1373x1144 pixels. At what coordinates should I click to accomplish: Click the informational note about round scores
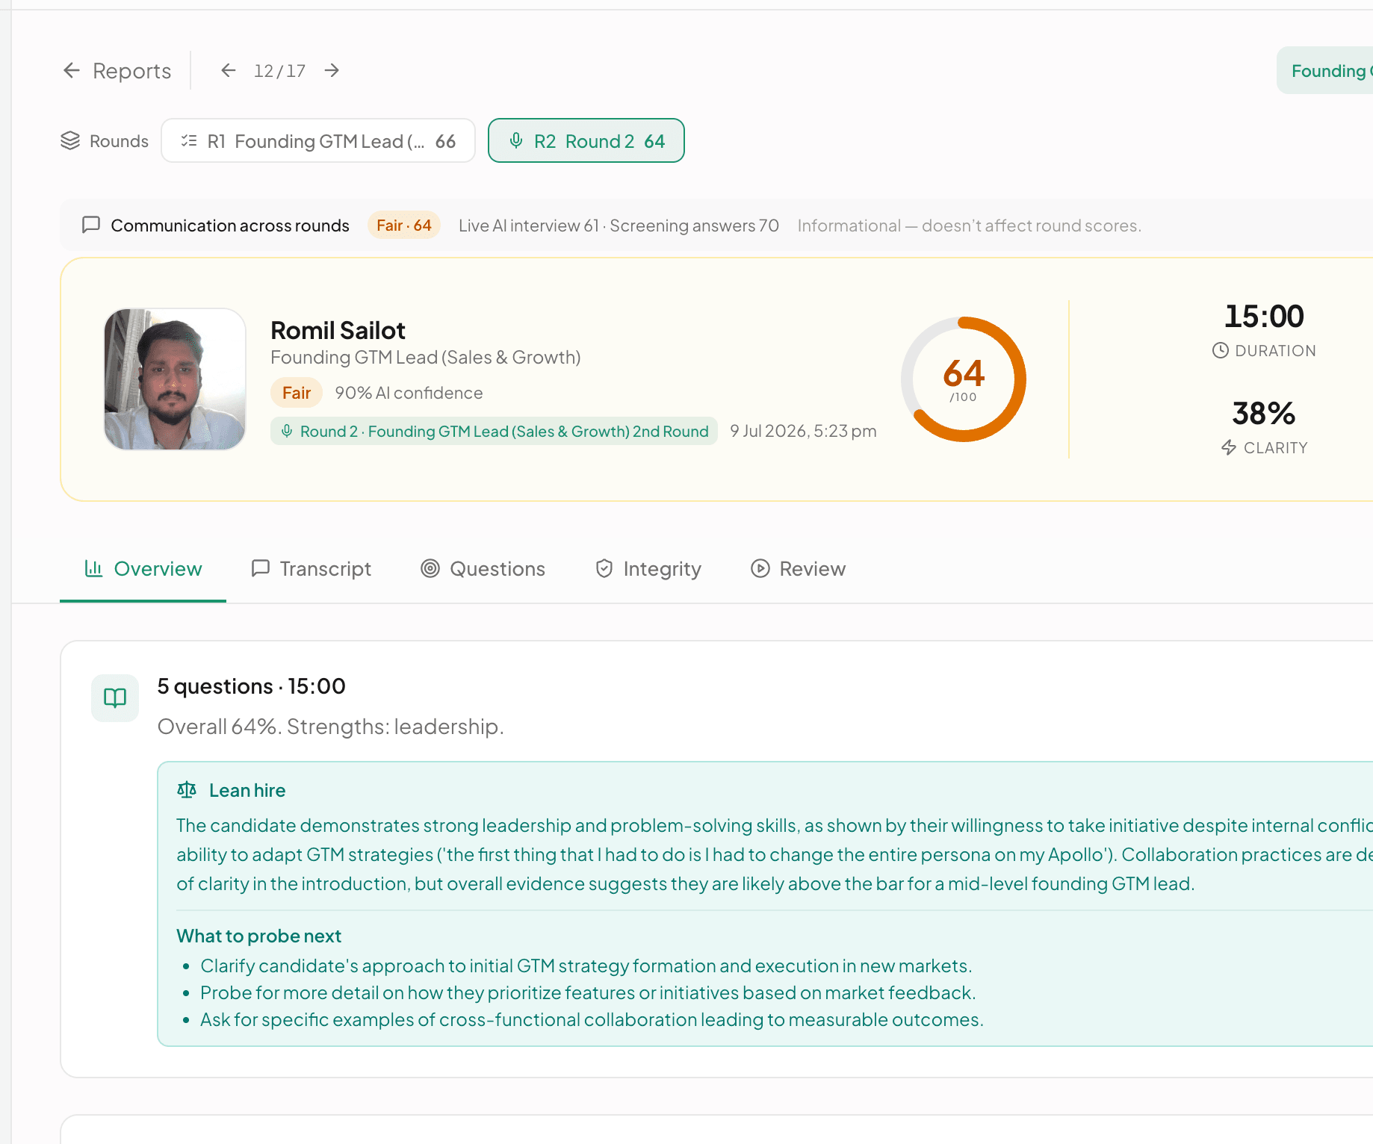(x=969, y=226)
